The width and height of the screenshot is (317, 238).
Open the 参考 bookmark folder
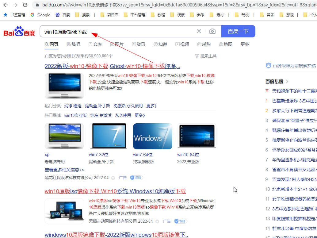(x=197, y=15)
